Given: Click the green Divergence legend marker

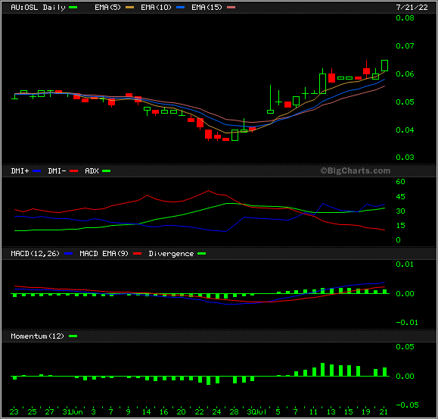Looking at the screenshot, I should (x=201, y=254).
